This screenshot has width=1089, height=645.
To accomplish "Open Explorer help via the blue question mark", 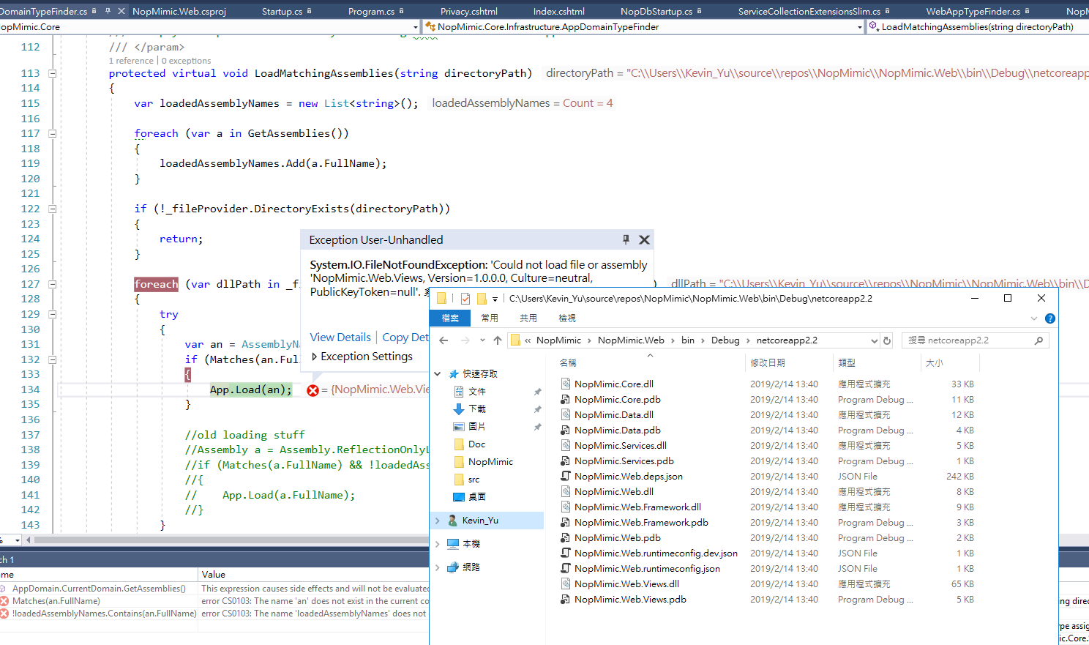I will point(1050,318).
